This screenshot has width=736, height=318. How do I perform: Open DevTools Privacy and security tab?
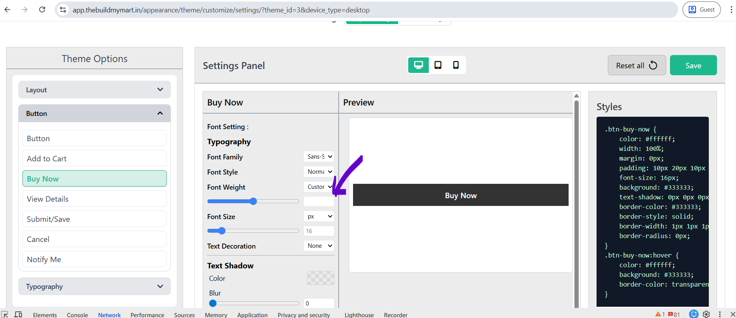tap(304, 315)
